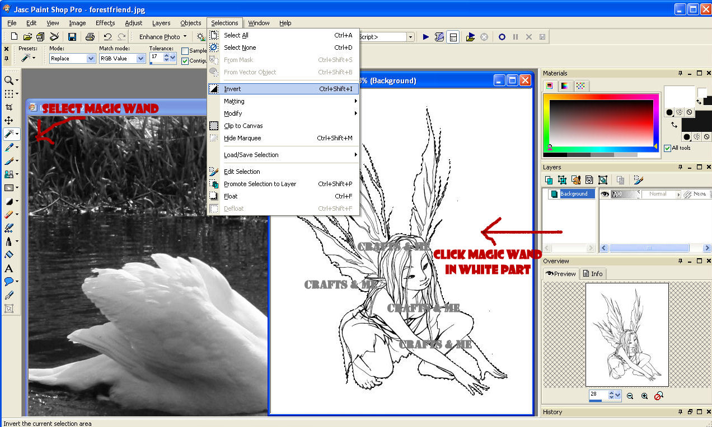Screen dimensions: 712x427
Task: Open the Effects menu
Action: [x=105, y=23]
